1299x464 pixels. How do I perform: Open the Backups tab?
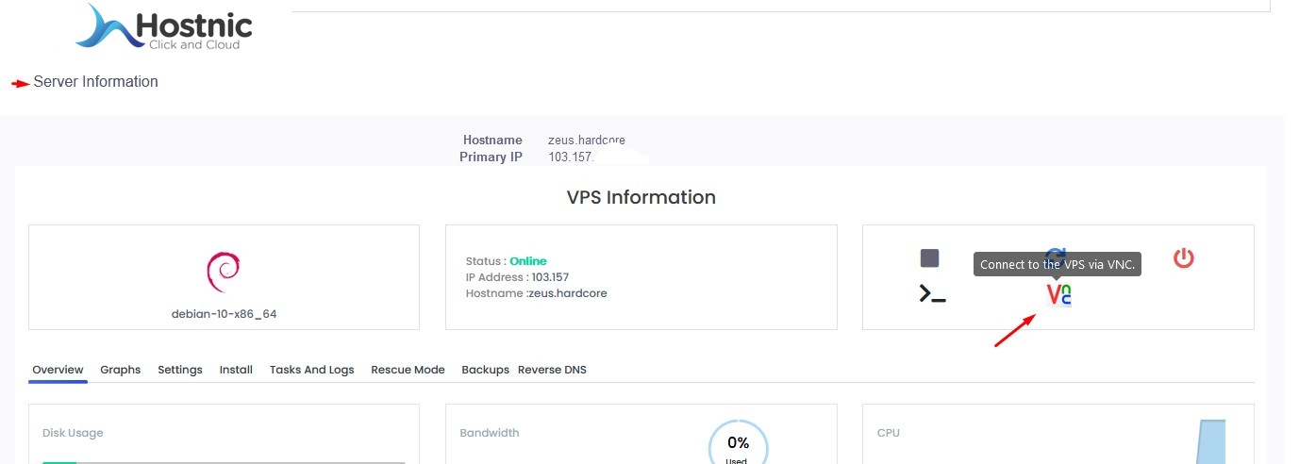point(485,370)
